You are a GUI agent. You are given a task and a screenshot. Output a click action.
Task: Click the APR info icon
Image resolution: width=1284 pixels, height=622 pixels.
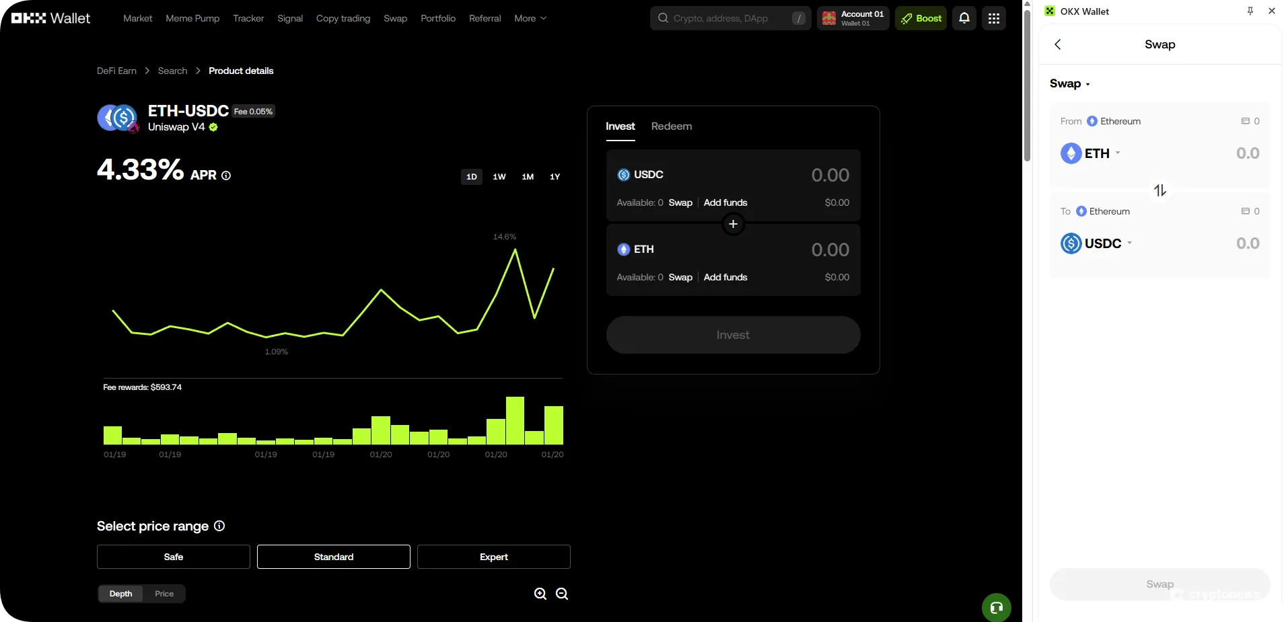coord(226,176)
